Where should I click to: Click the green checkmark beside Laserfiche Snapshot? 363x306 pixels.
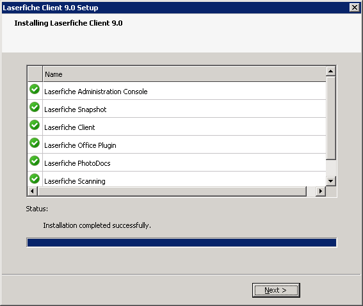coord(35,107)
